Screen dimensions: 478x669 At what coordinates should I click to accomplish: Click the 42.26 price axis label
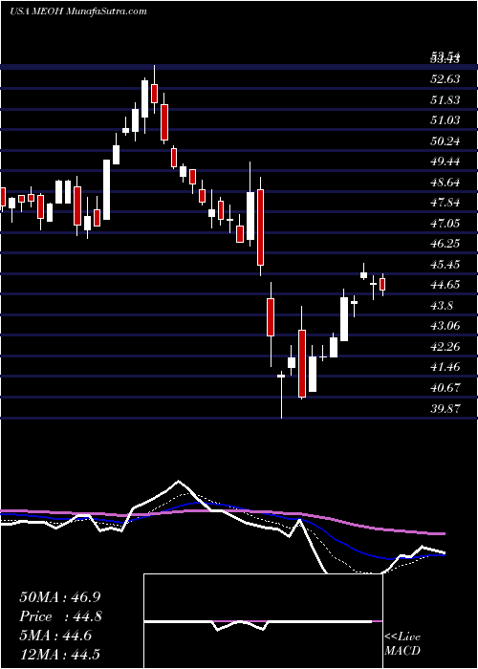pos(445,347)
